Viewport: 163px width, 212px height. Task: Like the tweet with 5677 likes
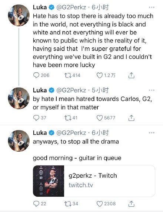click(x=100, y=118)
